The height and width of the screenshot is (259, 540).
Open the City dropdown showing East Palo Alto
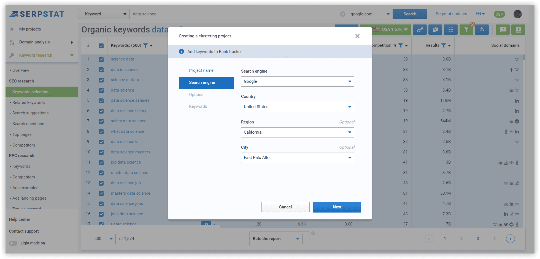coord(297,158)
